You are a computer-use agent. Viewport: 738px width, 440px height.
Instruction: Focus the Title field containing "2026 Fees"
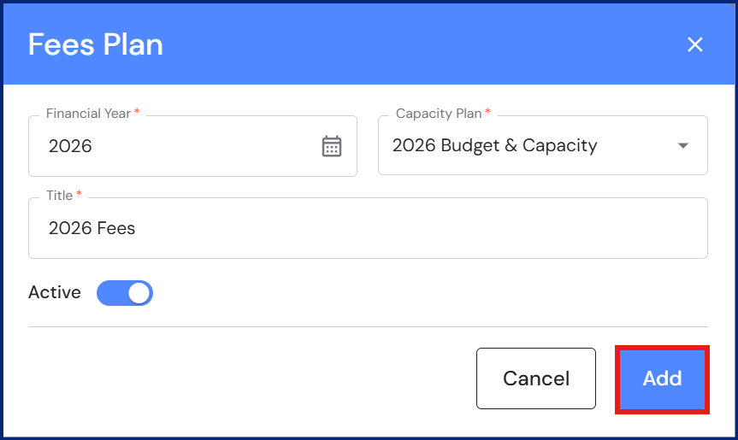point(368,228)
